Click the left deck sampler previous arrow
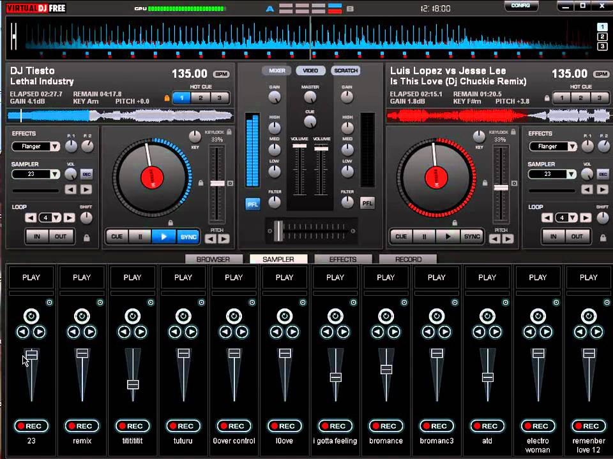The image size is (613, 459). click(71, 190)
